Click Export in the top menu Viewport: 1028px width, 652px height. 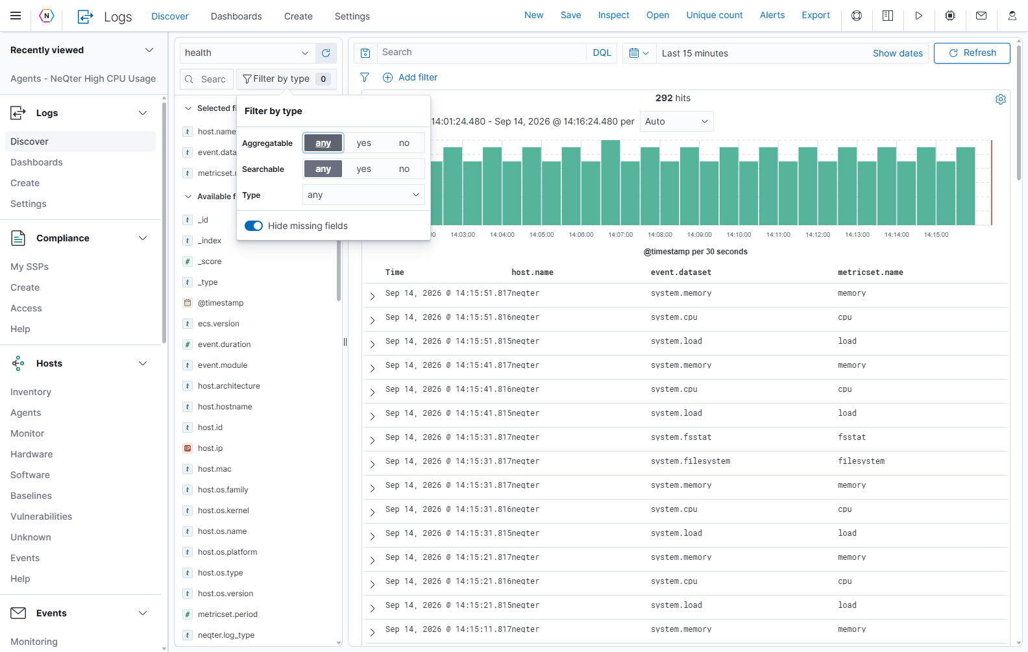click(x=816, y=15)
